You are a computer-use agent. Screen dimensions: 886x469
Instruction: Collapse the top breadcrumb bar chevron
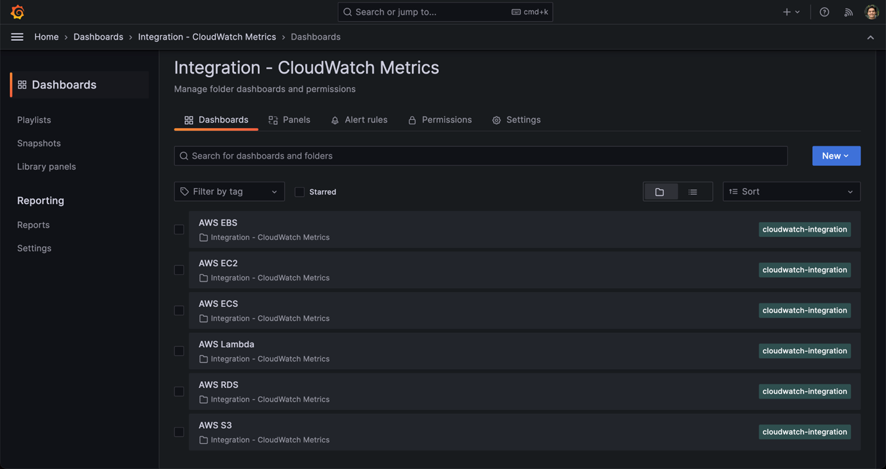pos(871,36)
